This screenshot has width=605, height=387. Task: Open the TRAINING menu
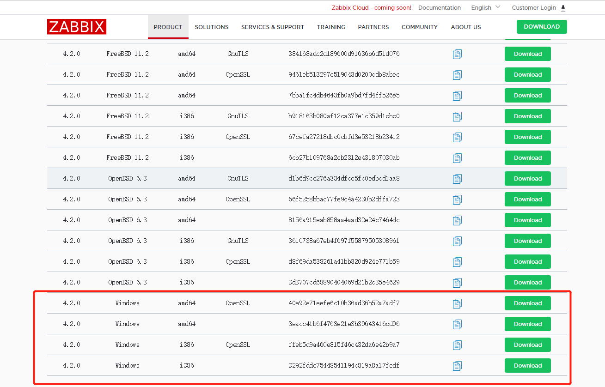click(x=331, y=27)
